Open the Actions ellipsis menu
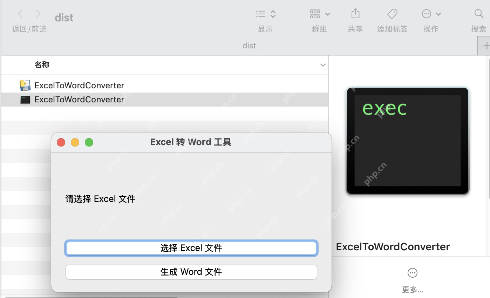 pos(431,14)
